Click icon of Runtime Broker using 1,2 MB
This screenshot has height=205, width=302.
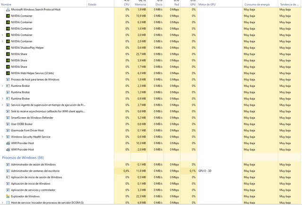click(8, 92)
